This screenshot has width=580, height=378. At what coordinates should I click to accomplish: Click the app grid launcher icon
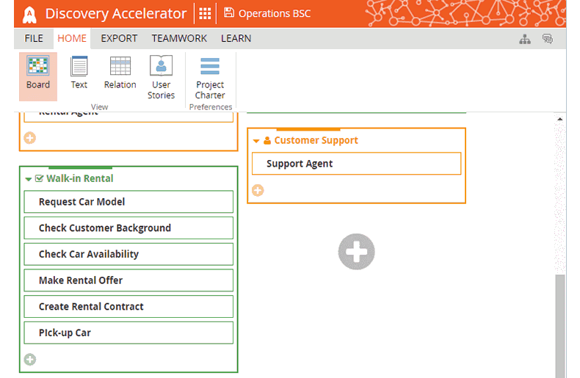tap(205, 13)
